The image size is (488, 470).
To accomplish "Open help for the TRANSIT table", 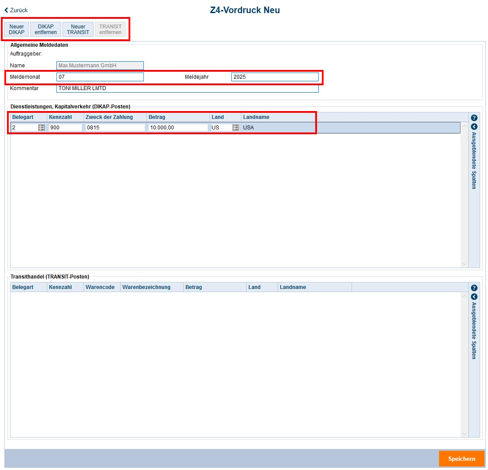I will click(x=474, y=288).
